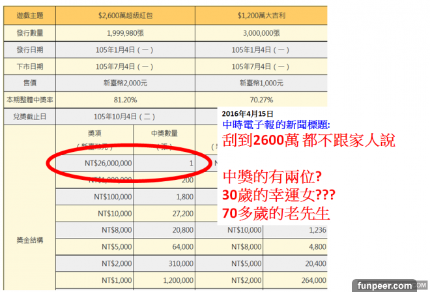Image resolution: width=430 pixels, height=292 pixels.
Task: Click the 兌獎截止日 row label
Action: click(27, 117)
